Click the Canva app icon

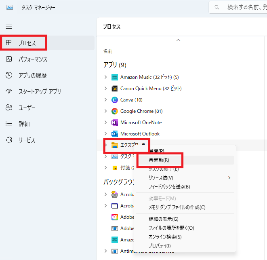click(x=115, y=100)
